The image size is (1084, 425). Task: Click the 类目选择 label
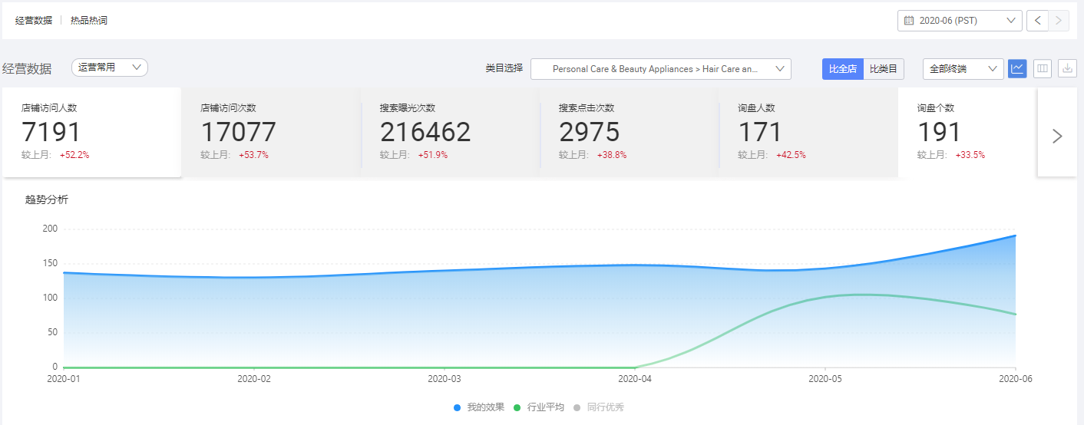[504, 68]
